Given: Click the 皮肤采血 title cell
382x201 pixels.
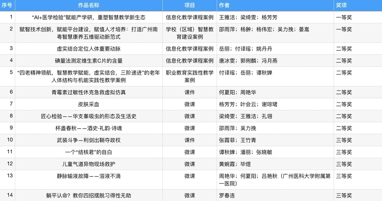Looking at the screenshot, I should [88, 104].
